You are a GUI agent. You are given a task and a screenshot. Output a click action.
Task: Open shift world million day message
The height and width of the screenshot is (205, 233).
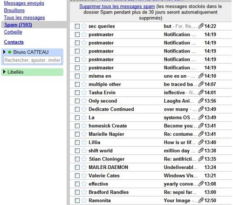tap(151, 151)
